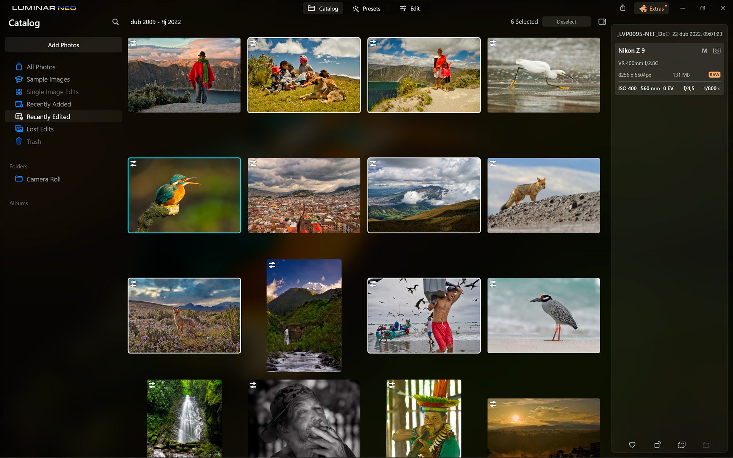Select fisherman carrying crate photo
This screenshot has width=733, height=458.
tap(424, 316)
